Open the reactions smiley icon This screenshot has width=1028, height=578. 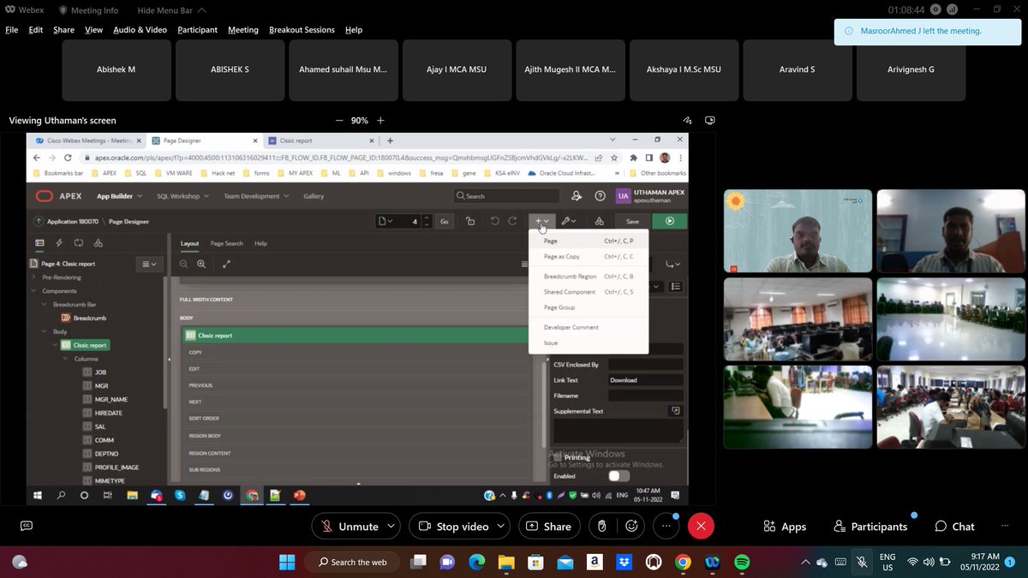point(631,526)
